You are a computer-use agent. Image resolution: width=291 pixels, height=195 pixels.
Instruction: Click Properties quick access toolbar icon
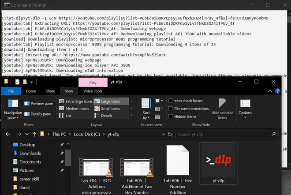[17, 82]
